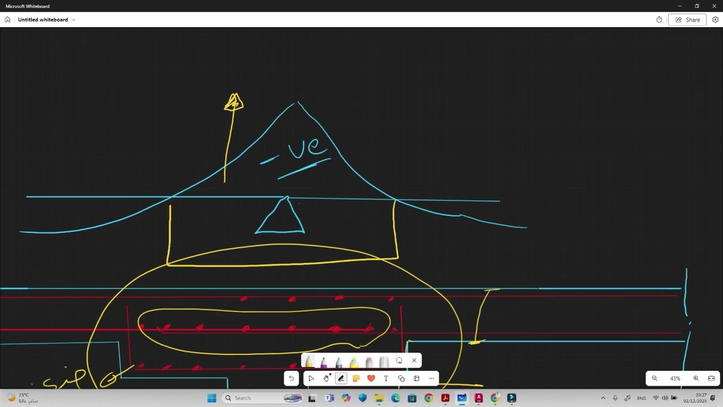This screenshot has width=723, height=407.
Task: Go to the whiteboard Home page
Action: tap(7, 20)
